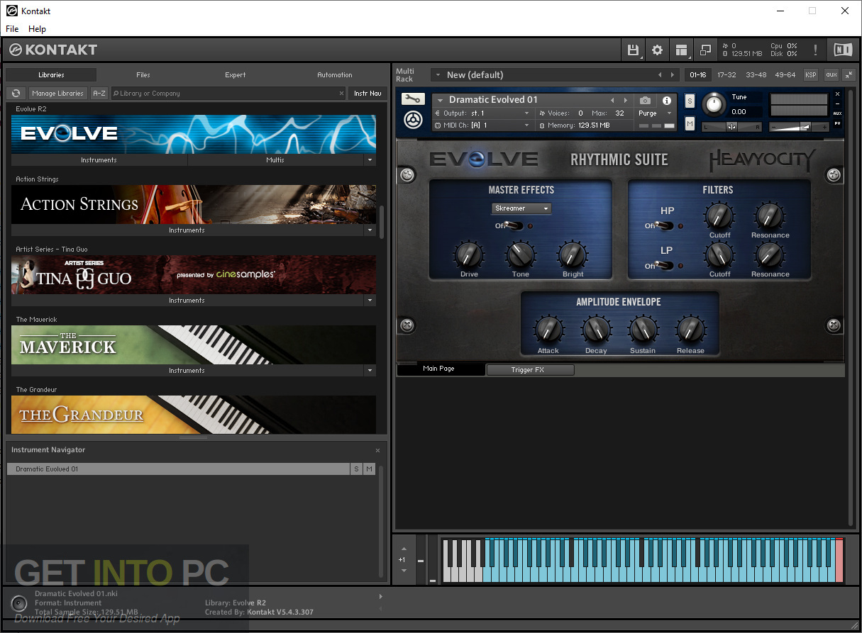
Task: Expand Evolve R2 library options arrow
Action: coord(370,160)
